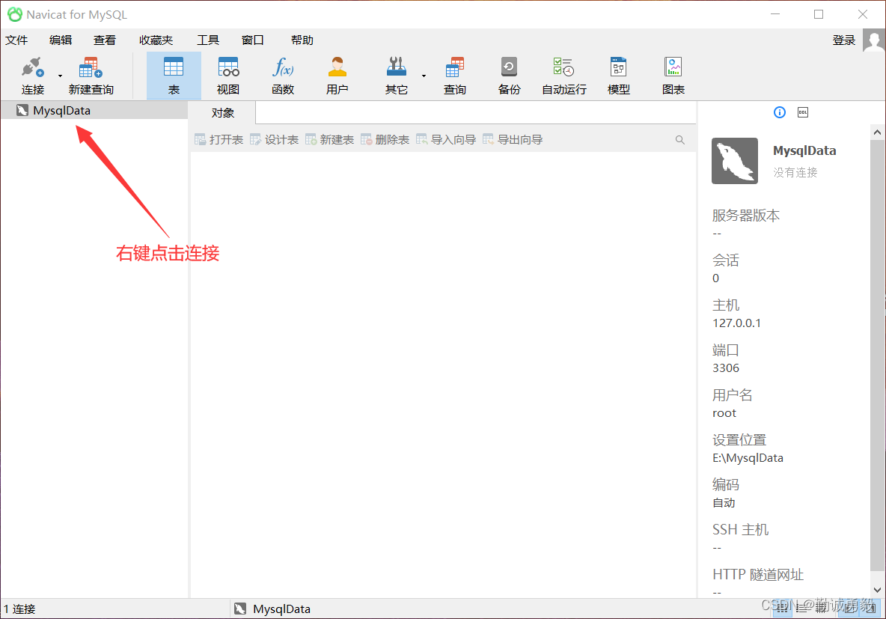Select the 备份 (Backup) toolbar icon

pos(509,76)
